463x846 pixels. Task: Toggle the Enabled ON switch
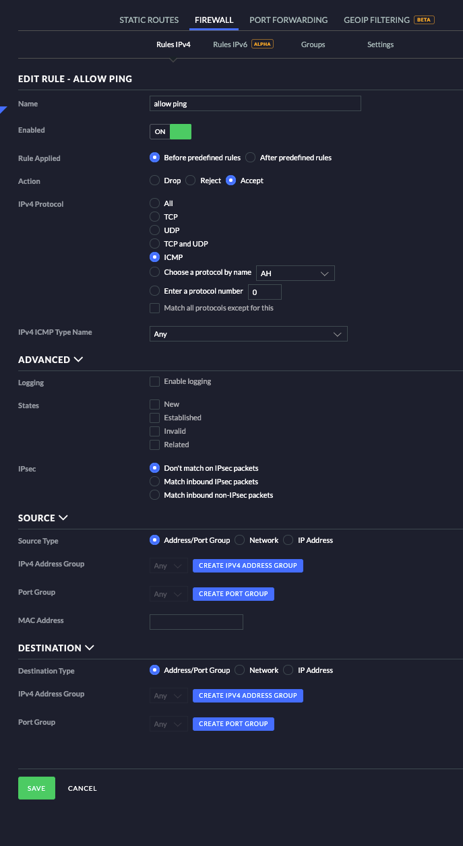point(171,131)
